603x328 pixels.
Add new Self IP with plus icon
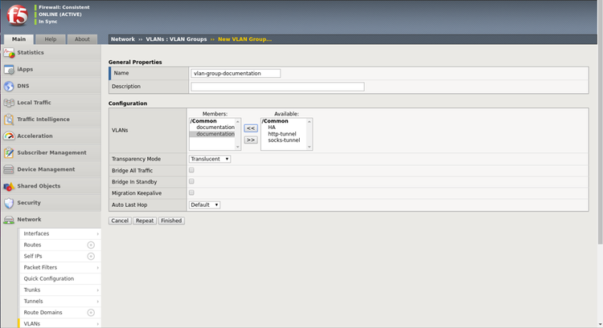coord(91,256)
